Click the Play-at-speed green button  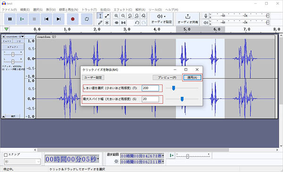(x=172, y=155)
